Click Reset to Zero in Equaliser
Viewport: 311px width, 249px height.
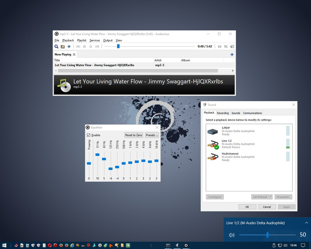coord(134,135)
